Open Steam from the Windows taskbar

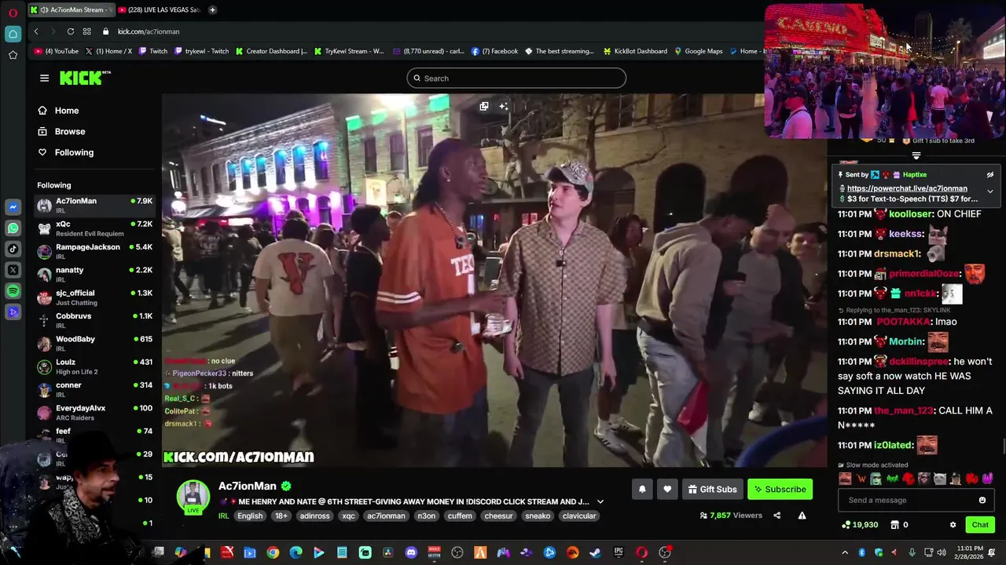pyautogui.click(x=596, y=552)
